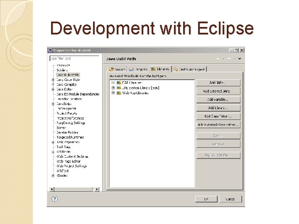Select Java Compiler label
The height and width of the screenshot is (224, 299).
[66, 84]
